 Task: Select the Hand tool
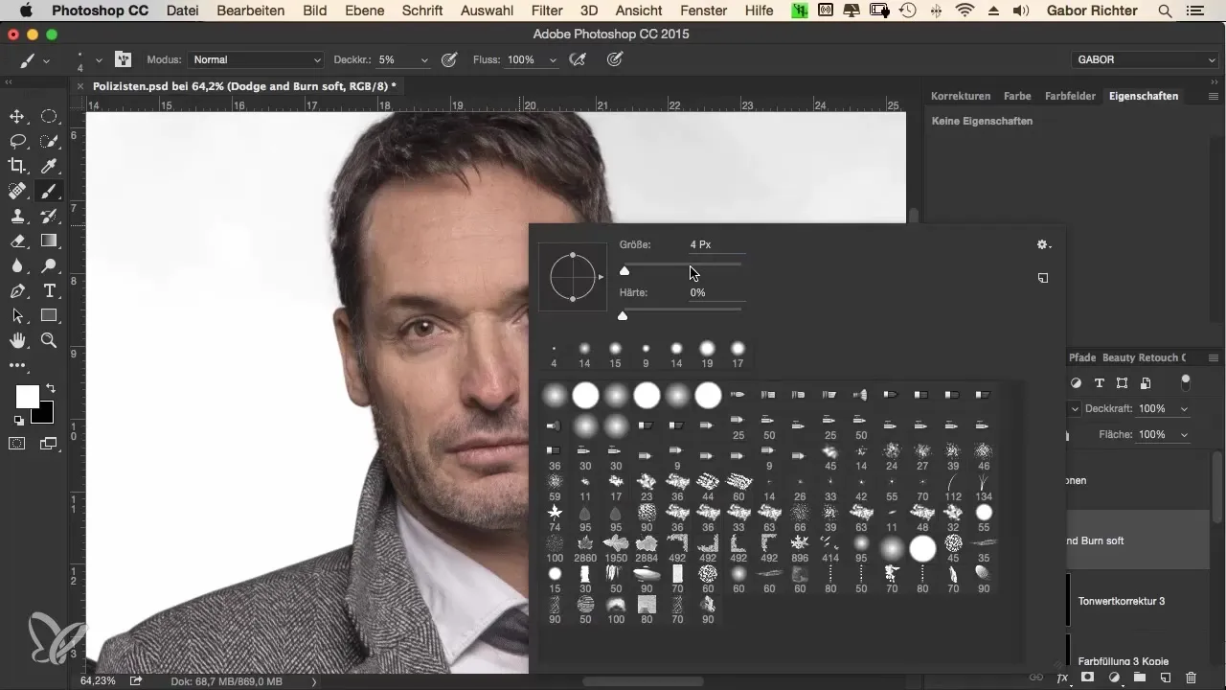click(17, 341)
